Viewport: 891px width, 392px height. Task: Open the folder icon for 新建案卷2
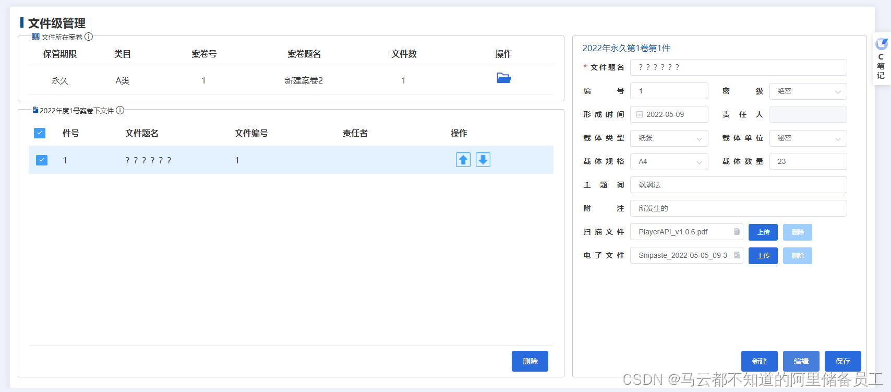[503, 78]
